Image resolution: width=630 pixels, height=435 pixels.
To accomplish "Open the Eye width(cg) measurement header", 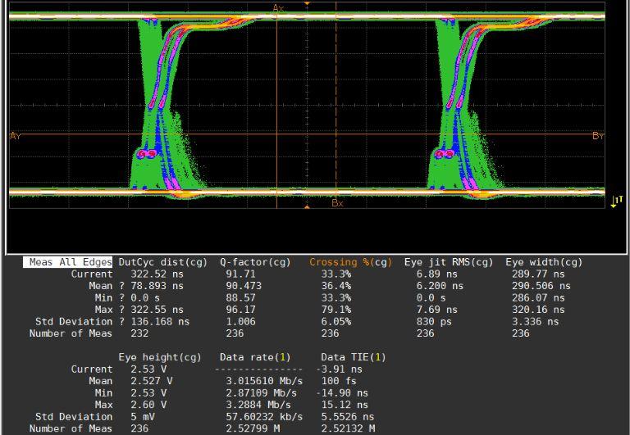I will (544, 262).
